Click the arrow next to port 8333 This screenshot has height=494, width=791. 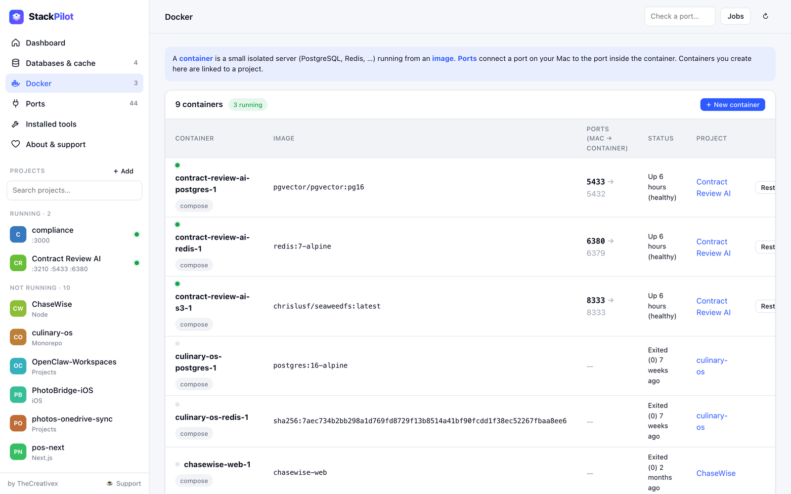pyautogui.click(x=611, y=300)
